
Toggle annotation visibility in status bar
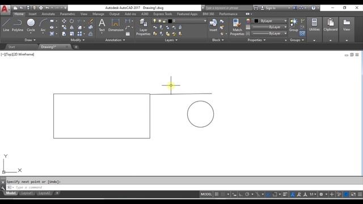[x=293, y=194]
